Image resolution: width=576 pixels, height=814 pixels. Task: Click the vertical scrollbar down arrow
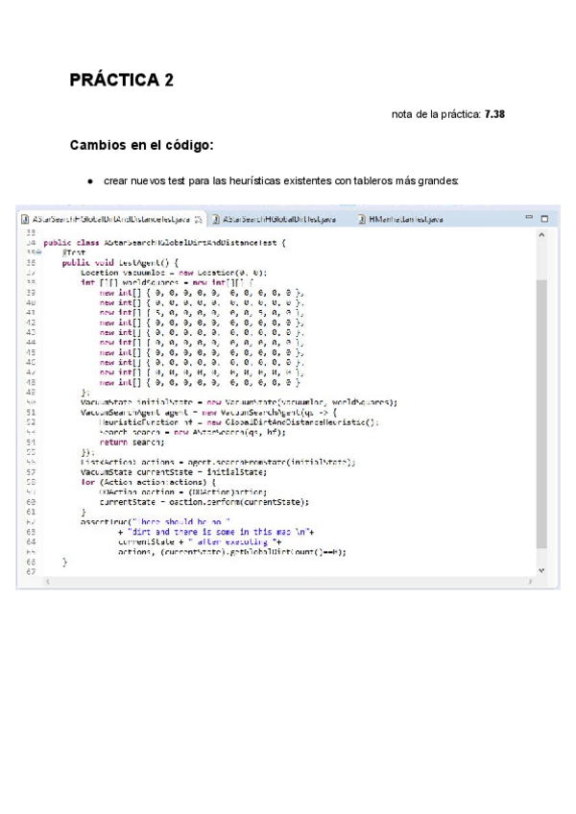point(542,571)
